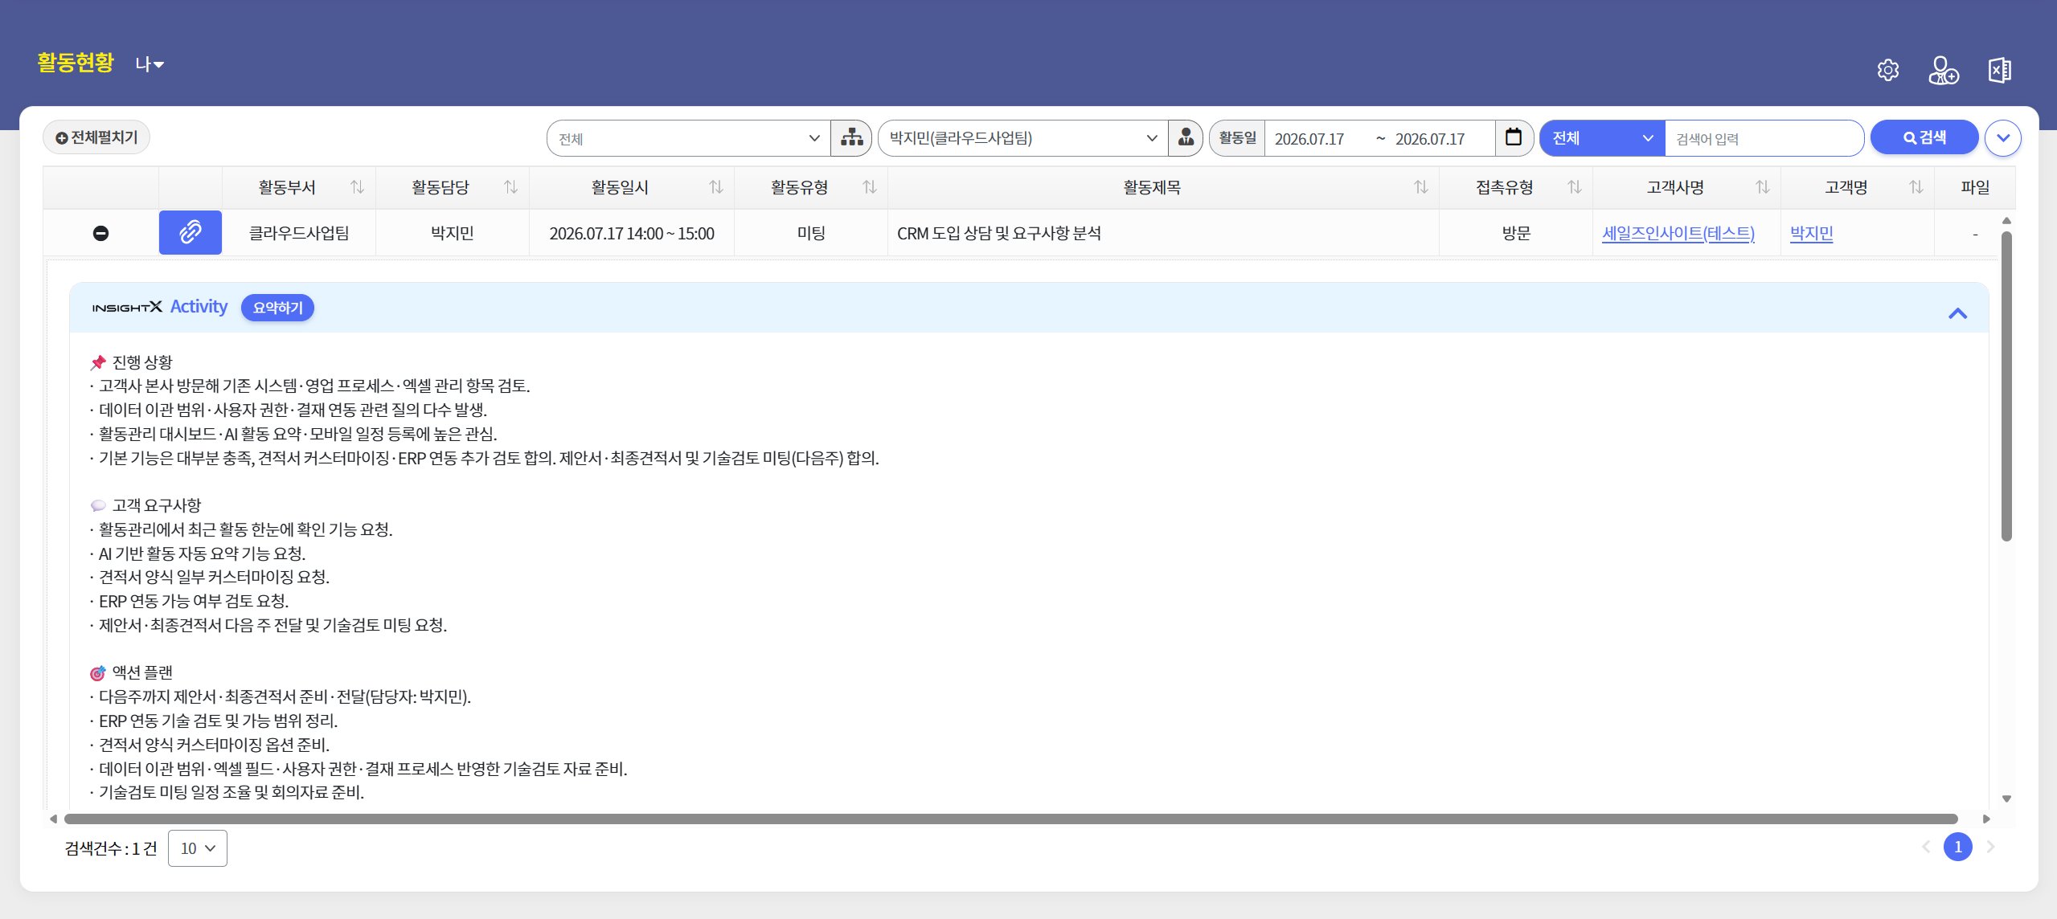Sort by 접촉유형 column arrows
The height and width of the screenshot is (919, 2057).
[x=1574, y=187]
